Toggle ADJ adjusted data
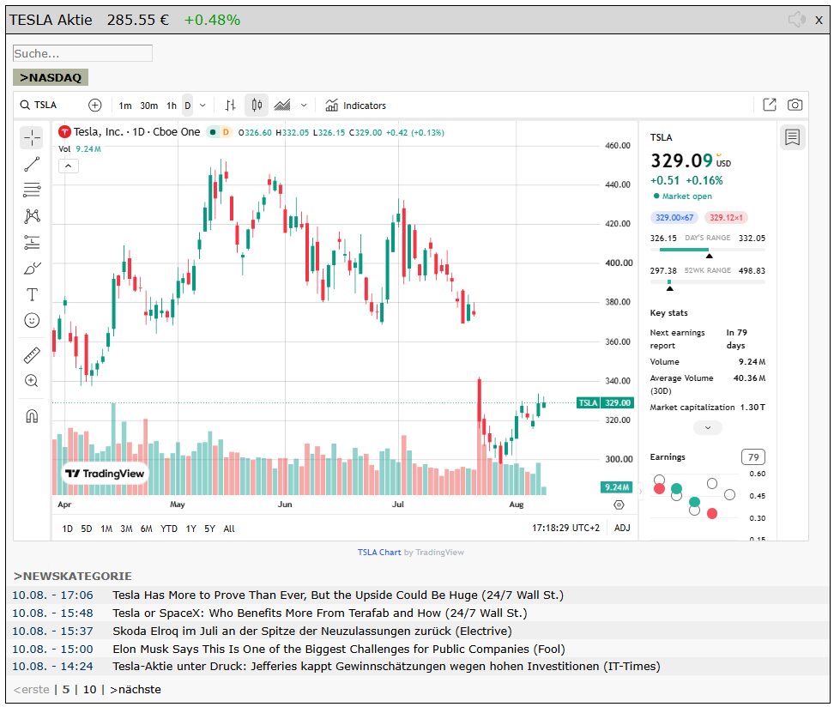The width and height of the screenshot is (834, 707). (622, 529)
